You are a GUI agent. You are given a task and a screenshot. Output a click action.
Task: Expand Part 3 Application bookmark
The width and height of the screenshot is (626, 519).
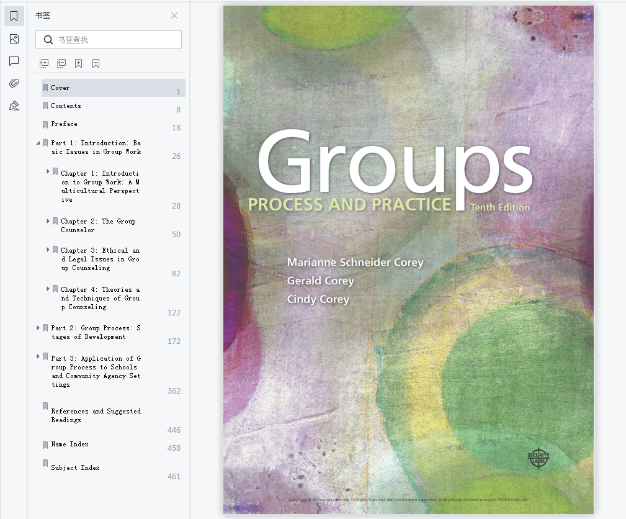(x=38, y=356)
